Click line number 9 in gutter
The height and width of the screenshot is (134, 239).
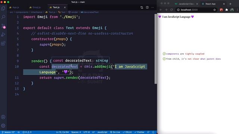18,61
